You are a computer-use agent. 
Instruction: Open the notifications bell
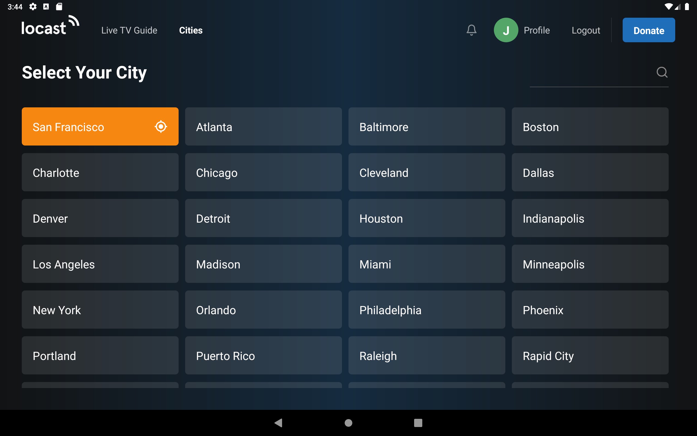pos(471,30)
